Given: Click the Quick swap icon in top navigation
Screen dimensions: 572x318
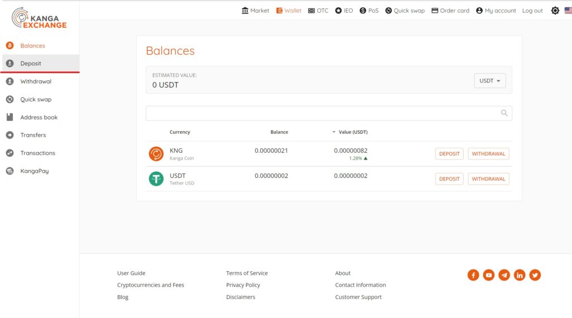Looking at the screenshot, I should (x=389, y=11).
